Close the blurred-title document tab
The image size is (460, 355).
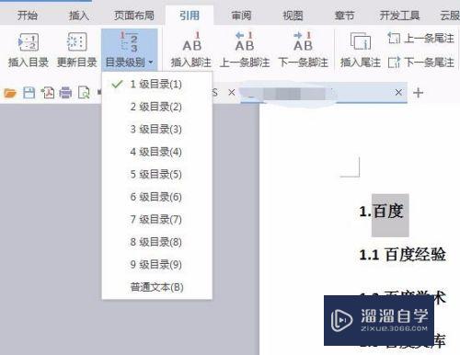click(x=398, y=92)
